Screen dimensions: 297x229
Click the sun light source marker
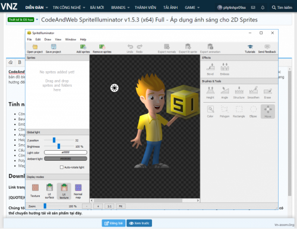[x=114, y=88]
